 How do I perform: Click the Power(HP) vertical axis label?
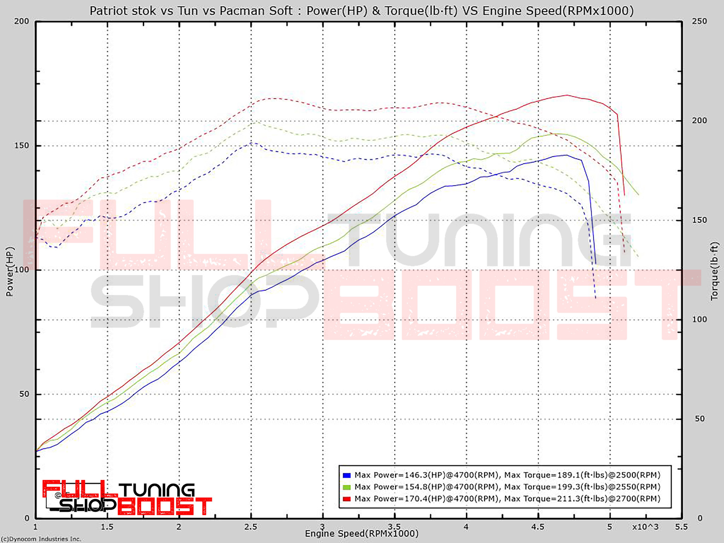10,271
